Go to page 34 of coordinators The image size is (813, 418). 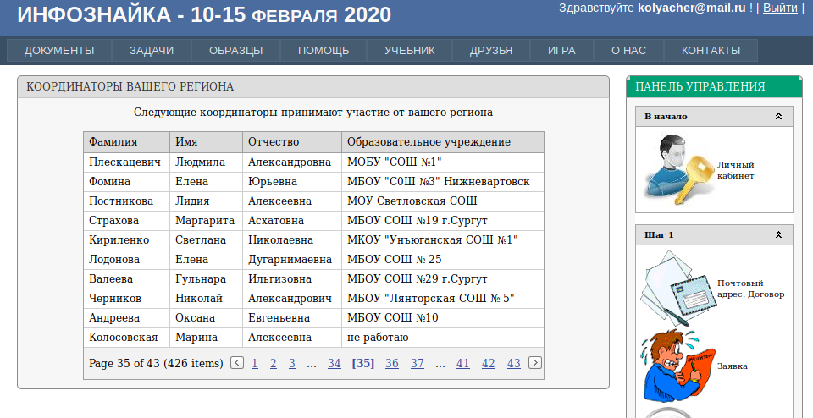(x=335, y=363)
